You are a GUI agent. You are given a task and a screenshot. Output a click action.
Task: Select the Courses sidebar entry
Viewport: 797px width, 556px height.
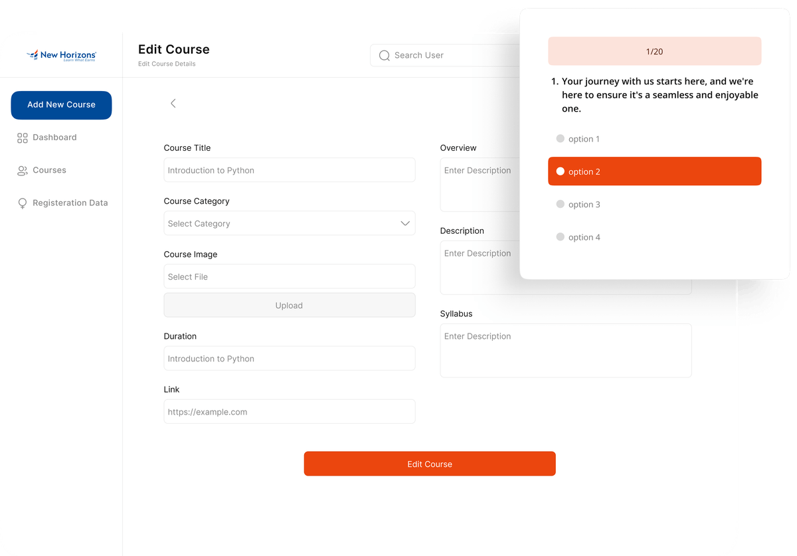[x=48, y=170]
